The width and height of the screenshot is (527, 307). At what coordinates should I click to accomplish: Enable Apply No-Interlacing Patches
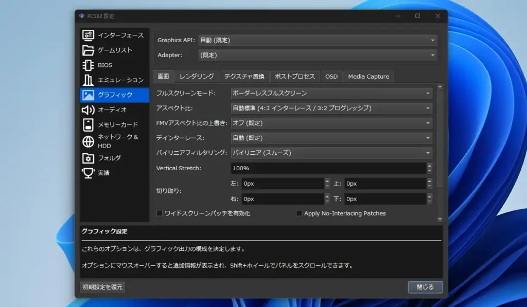299,213
